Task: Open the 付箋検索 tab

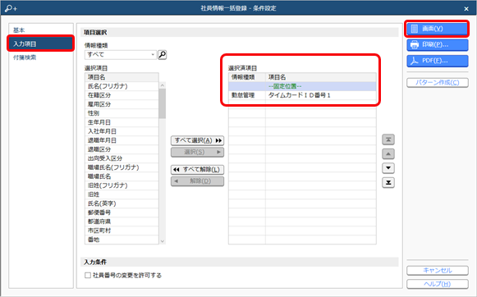Action: click(x=25, y=57)
